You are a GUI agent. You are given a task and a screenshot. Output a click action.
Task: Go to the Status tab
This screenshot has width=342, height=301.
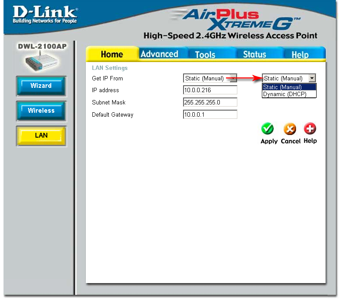tap(254, 55)
